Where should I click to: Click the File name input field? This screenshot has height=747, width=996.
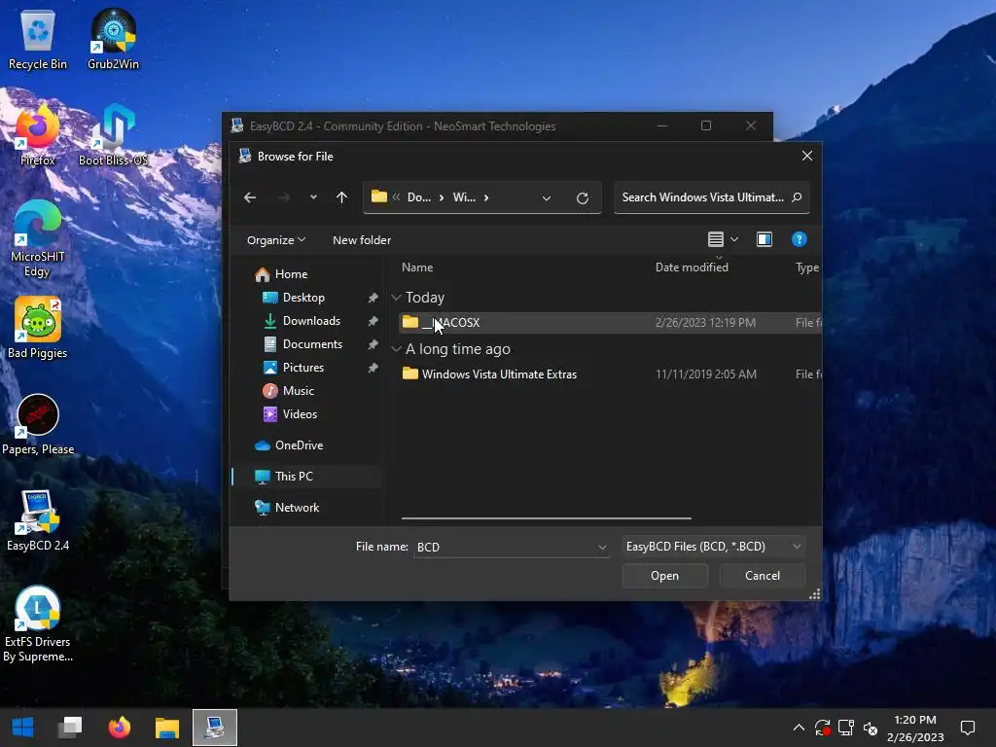tap(505, 547)
